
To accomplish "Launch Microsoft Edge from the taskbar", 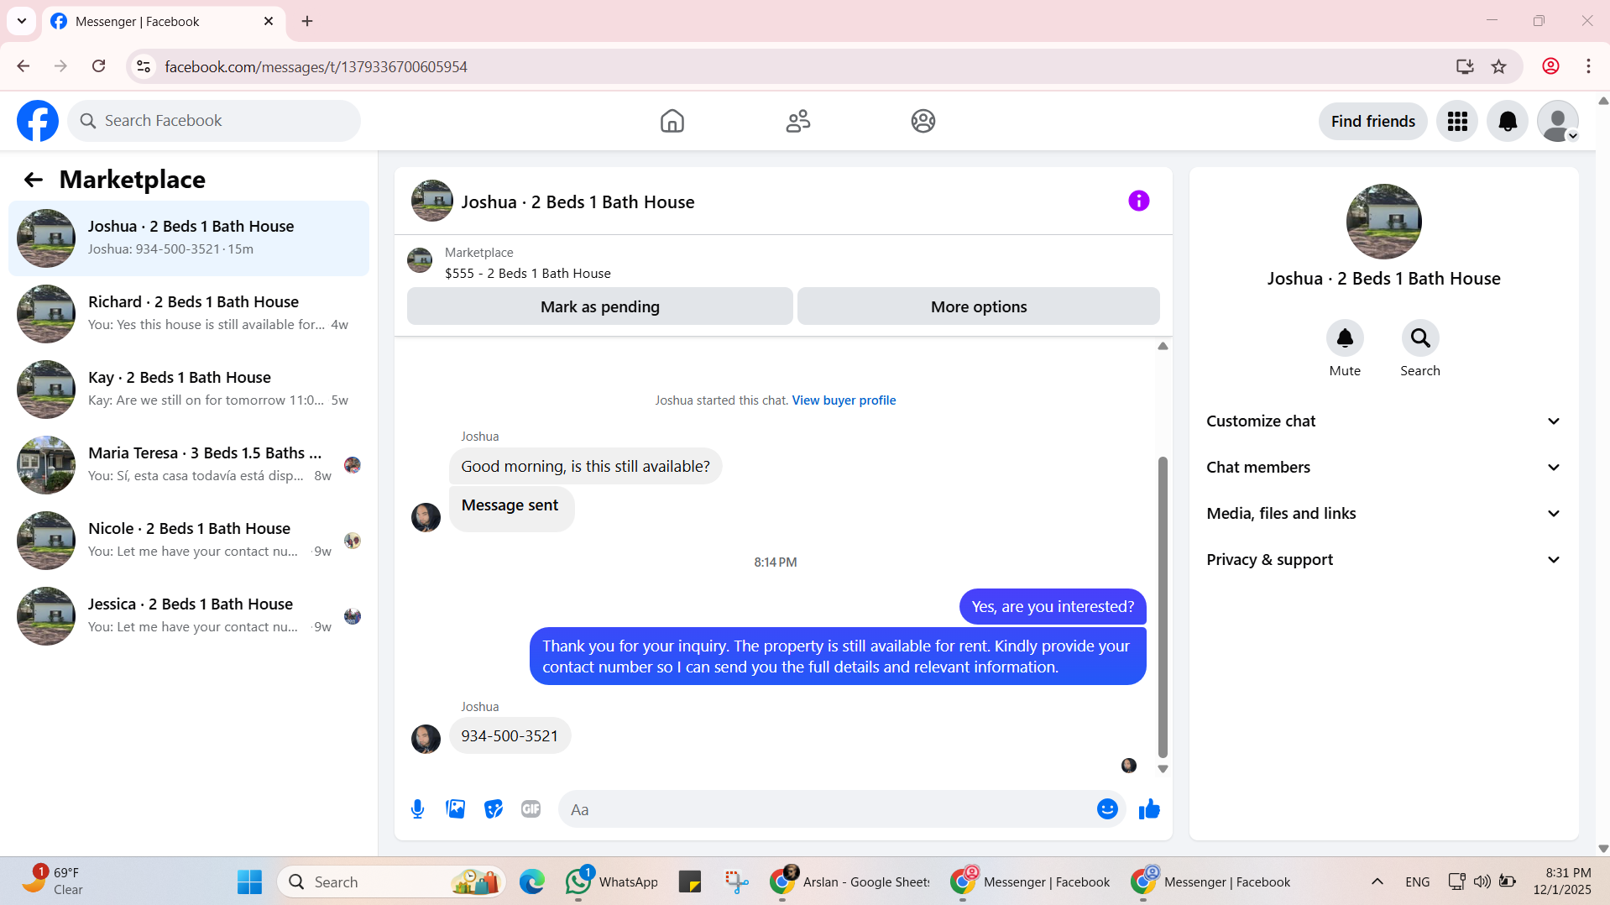I will (x=531, y=882).
